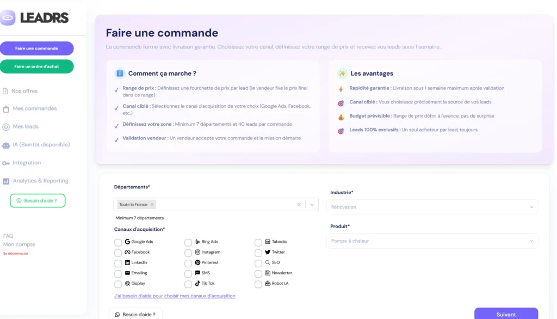This screenshot has width=557, height=319.
Task: Click the Instagram channel icon
Action: tap(197, 252)
